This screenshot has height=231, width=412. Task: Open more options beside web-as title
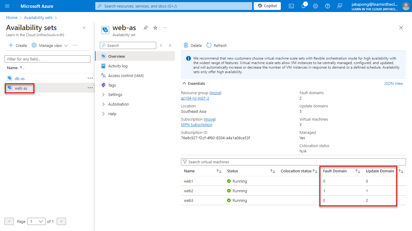click(165, 28)
